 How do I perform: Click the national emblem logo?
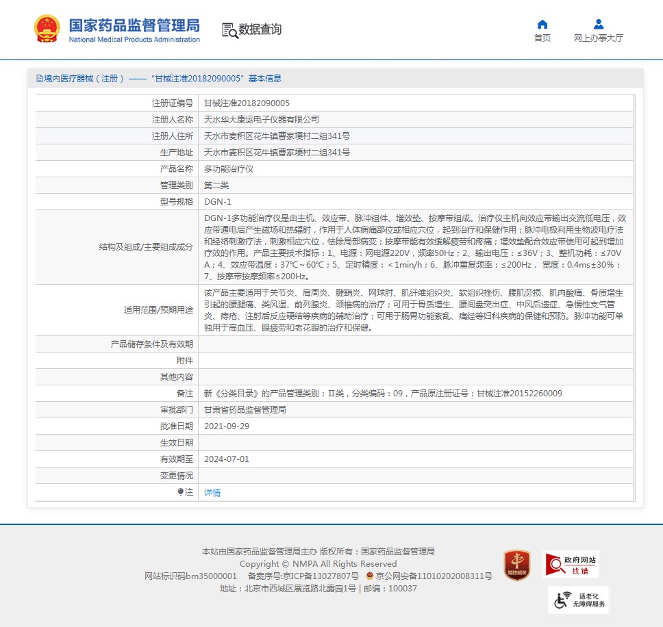[x=47, y=29]
